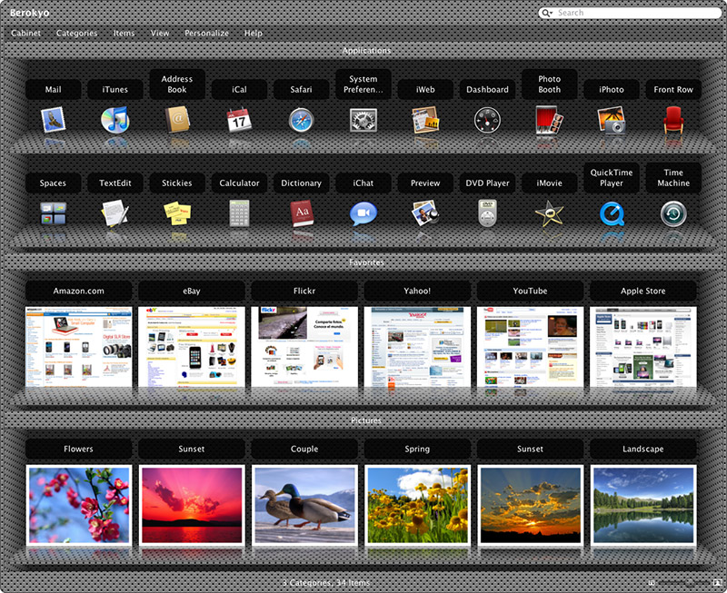Click the '3 Categories, 34 Items' status text

click(x=326, y=583)
